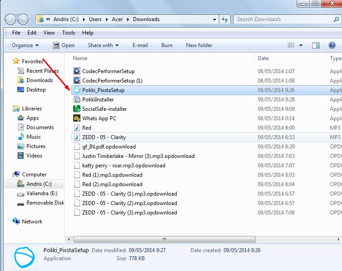Click the Open toolbar button
The width and height of the screenshot is (342, 271).
(x=64, y=45)
